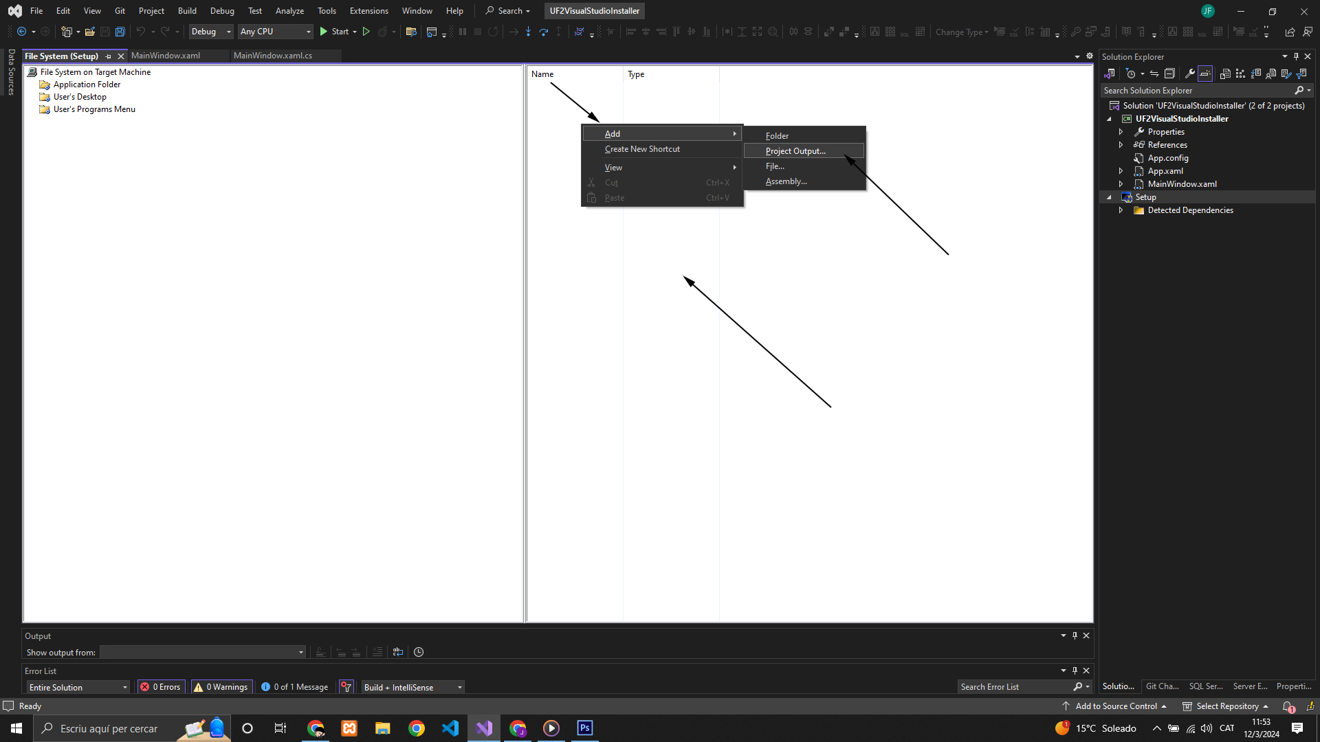Click the Solution Explorer Properties wrench icon
Screen dimensions: 1320x742
[x=1189, y=74]
